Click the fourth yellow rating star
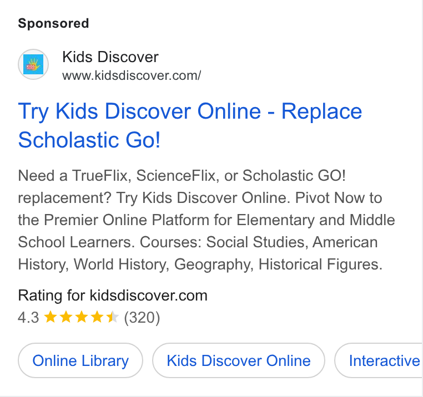Image resolution: width=423 pixels, height=397 pixels. point(97,317)
